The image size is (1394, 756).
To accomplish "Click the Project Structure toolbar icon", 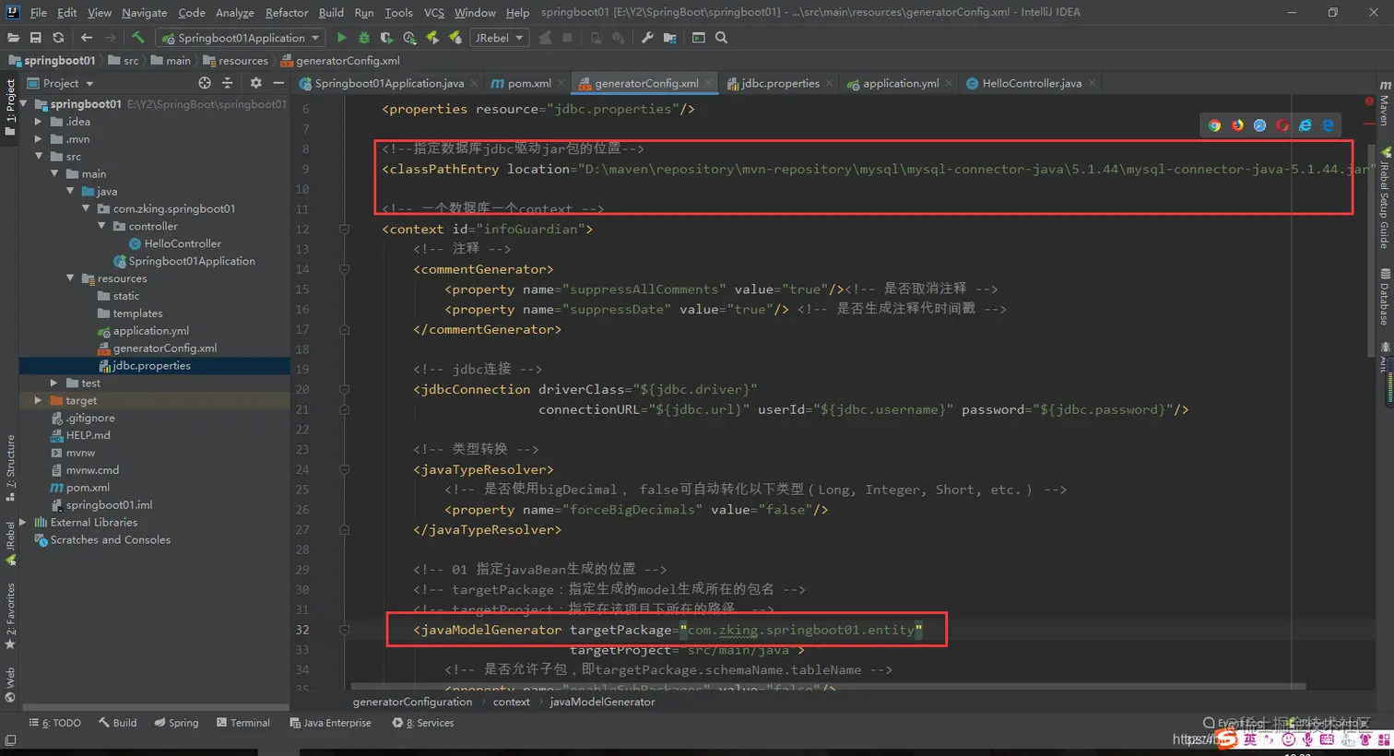I will point(670,38).
